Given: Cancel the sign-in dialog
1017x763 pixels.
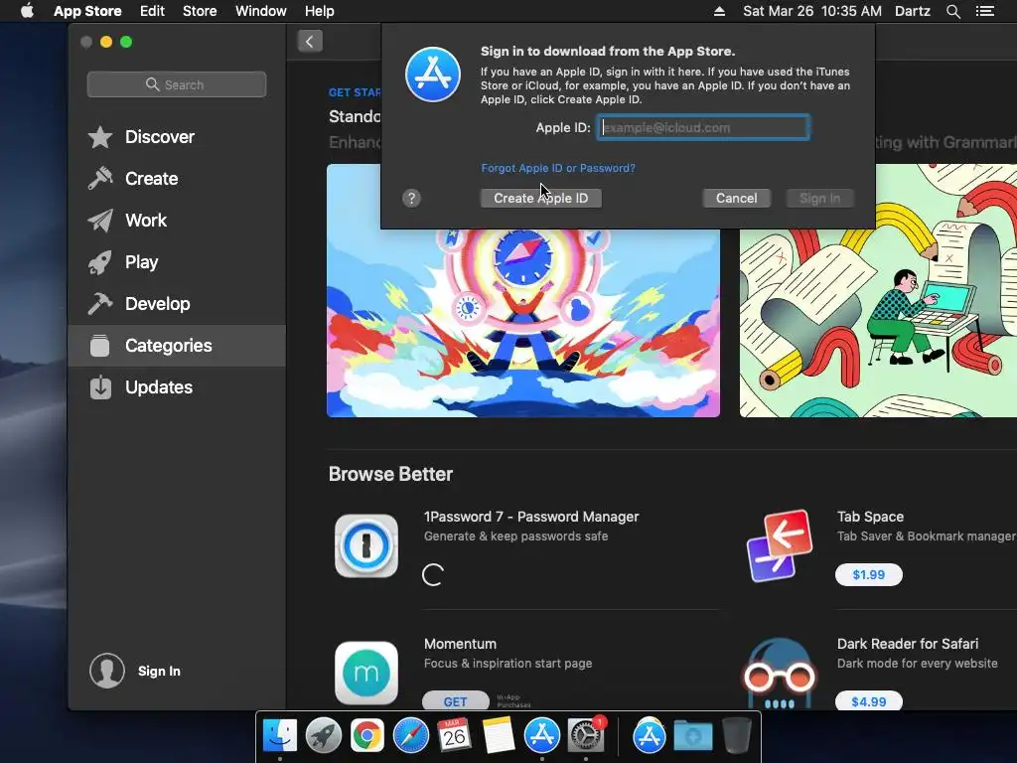Looking at the screenshot, I should coord(736,198).
